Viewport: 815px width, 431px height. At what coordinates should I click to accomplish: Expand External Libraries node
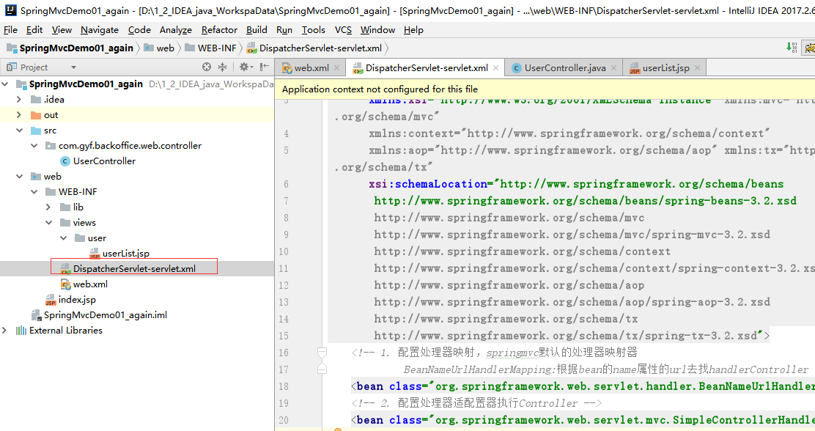(x=5, y=331)
